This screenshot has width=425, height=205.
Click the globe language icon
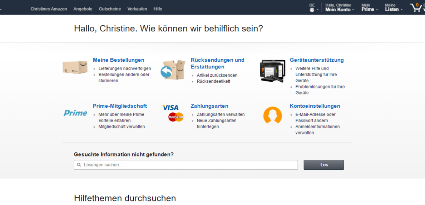click(312, 10)
